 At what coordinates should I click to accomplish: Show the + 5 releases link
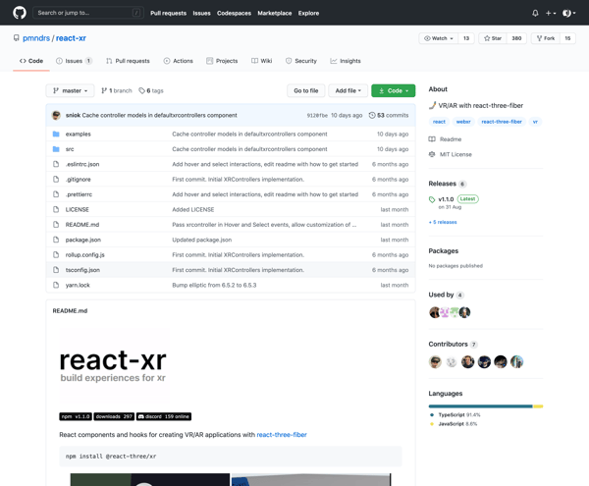coord(443,222)
